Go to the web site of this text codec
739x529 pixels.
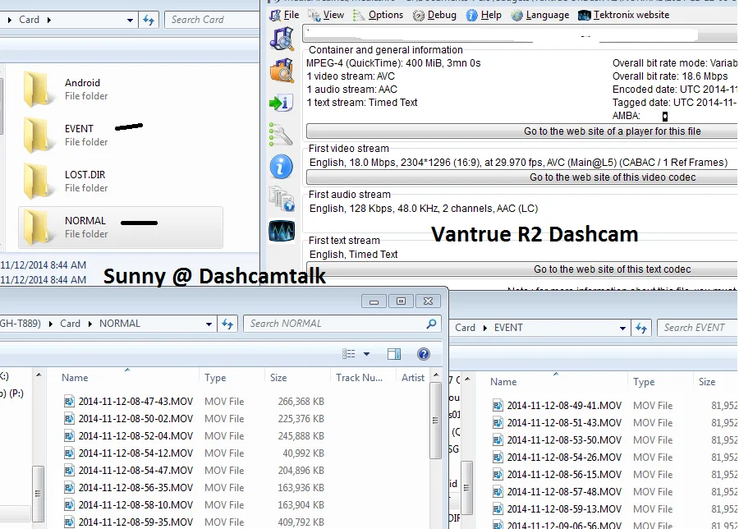[x=521, y=269]
